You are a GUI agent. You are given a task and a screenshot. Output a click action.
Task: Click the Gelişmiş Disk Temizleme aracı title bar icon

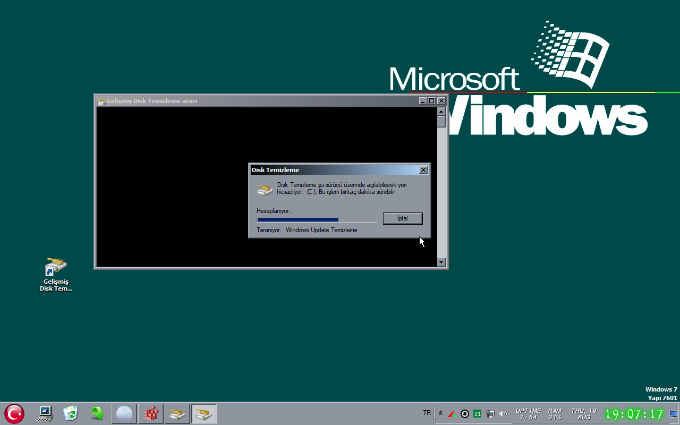click(101, 101)
